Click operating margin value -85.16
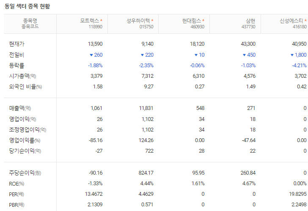The image size is (308, 211). 96,140
